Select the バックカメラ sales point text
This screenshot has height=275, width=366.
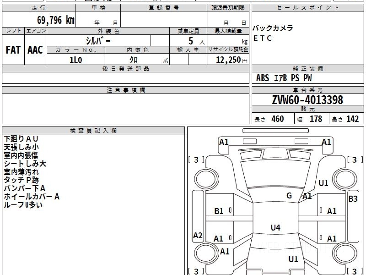[x=273, y=28]
